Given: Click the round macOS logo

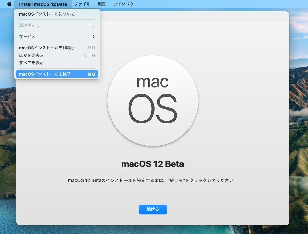Looking at the screenshot, I should (x=153, y=101).
